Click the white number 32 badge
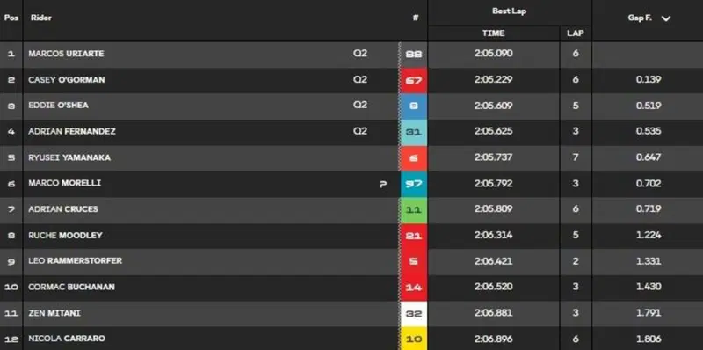703x350 pixels. pyautogui.click(x=413, y=314)
